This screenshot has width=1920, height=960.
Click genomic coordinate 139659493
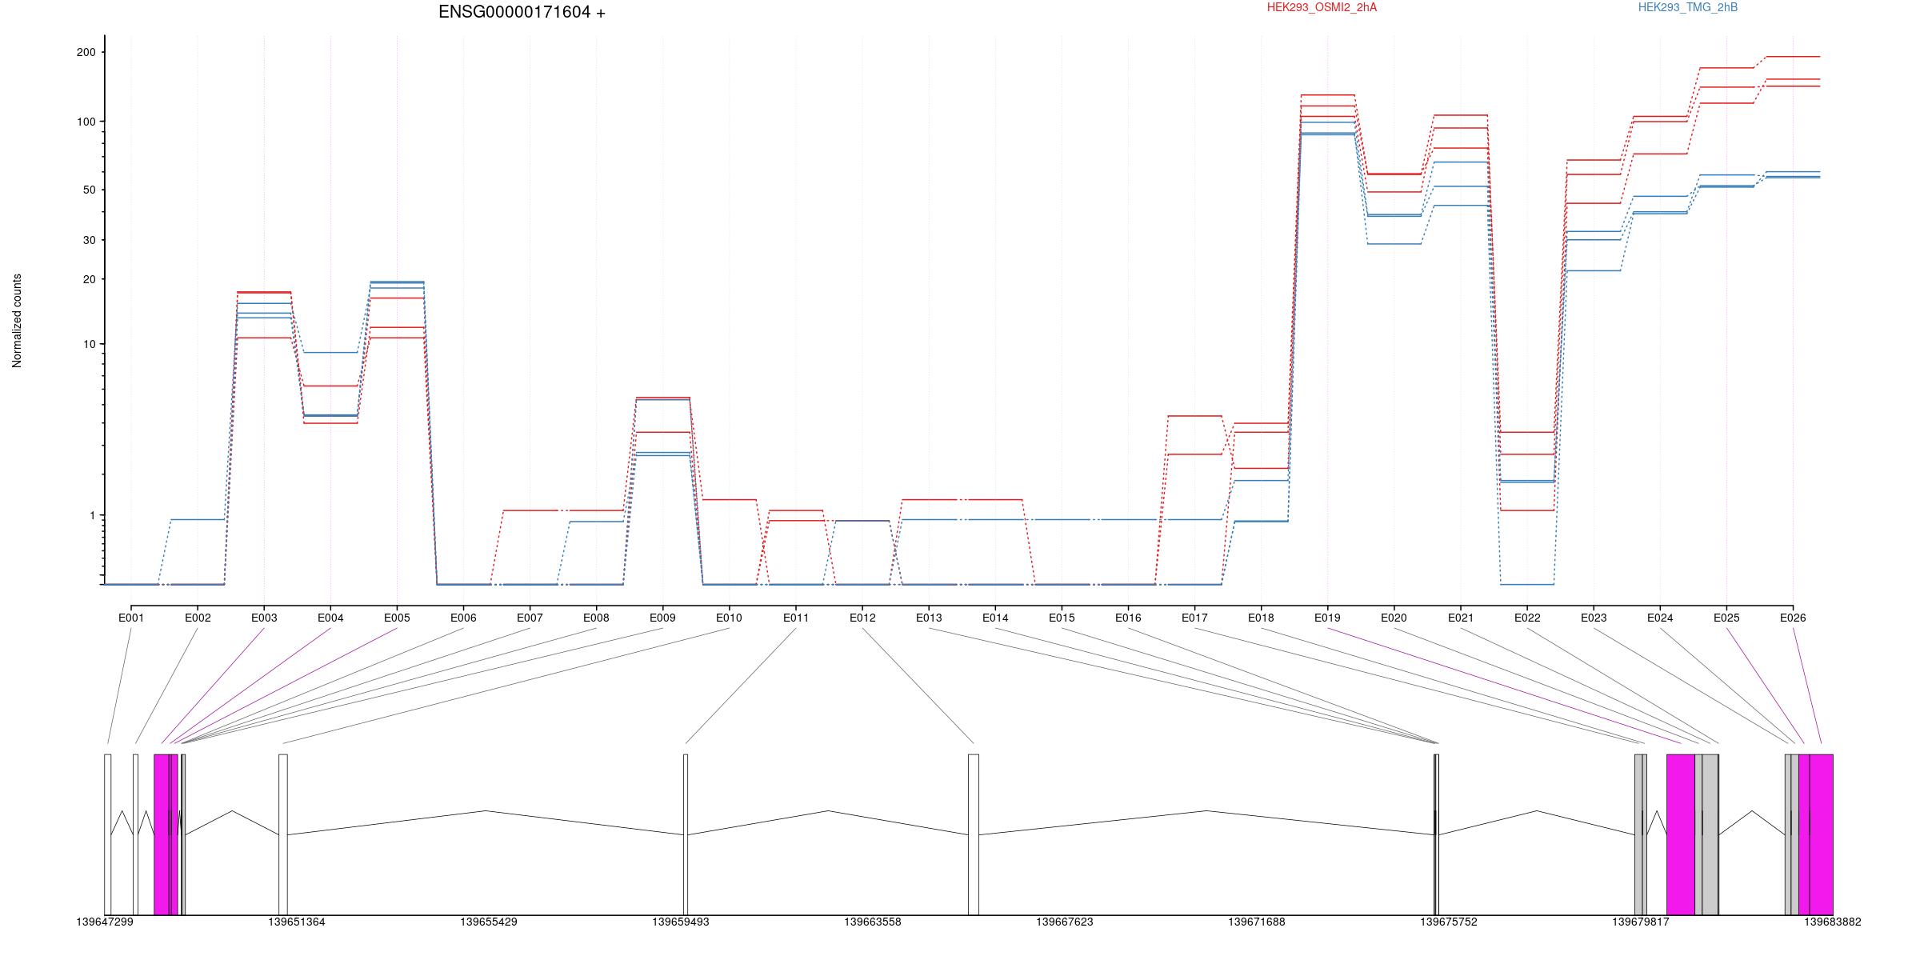[x=681, y=922]
